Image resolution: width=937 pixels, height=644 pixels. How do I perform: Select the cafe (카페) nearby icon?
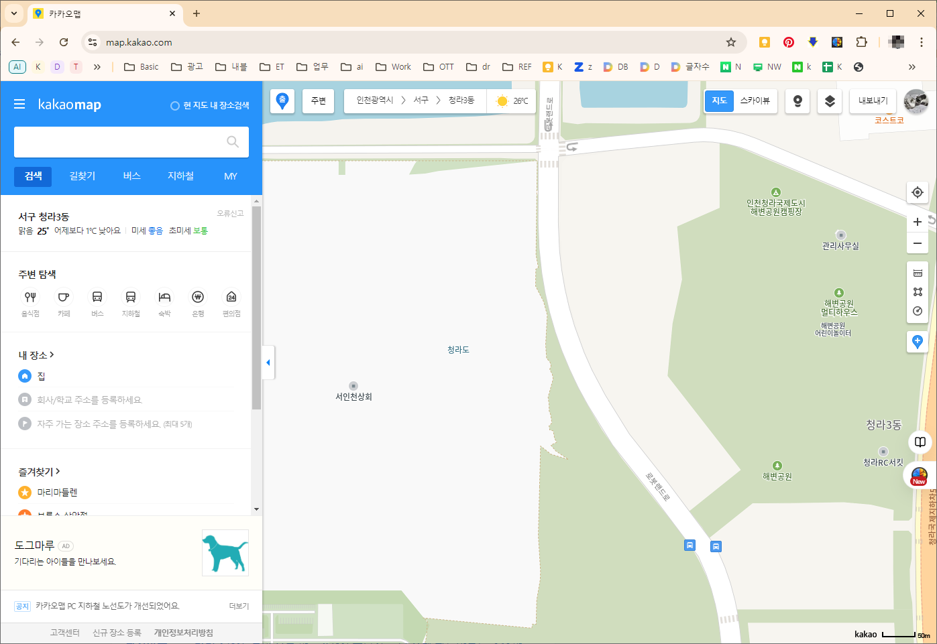(64, 297)
